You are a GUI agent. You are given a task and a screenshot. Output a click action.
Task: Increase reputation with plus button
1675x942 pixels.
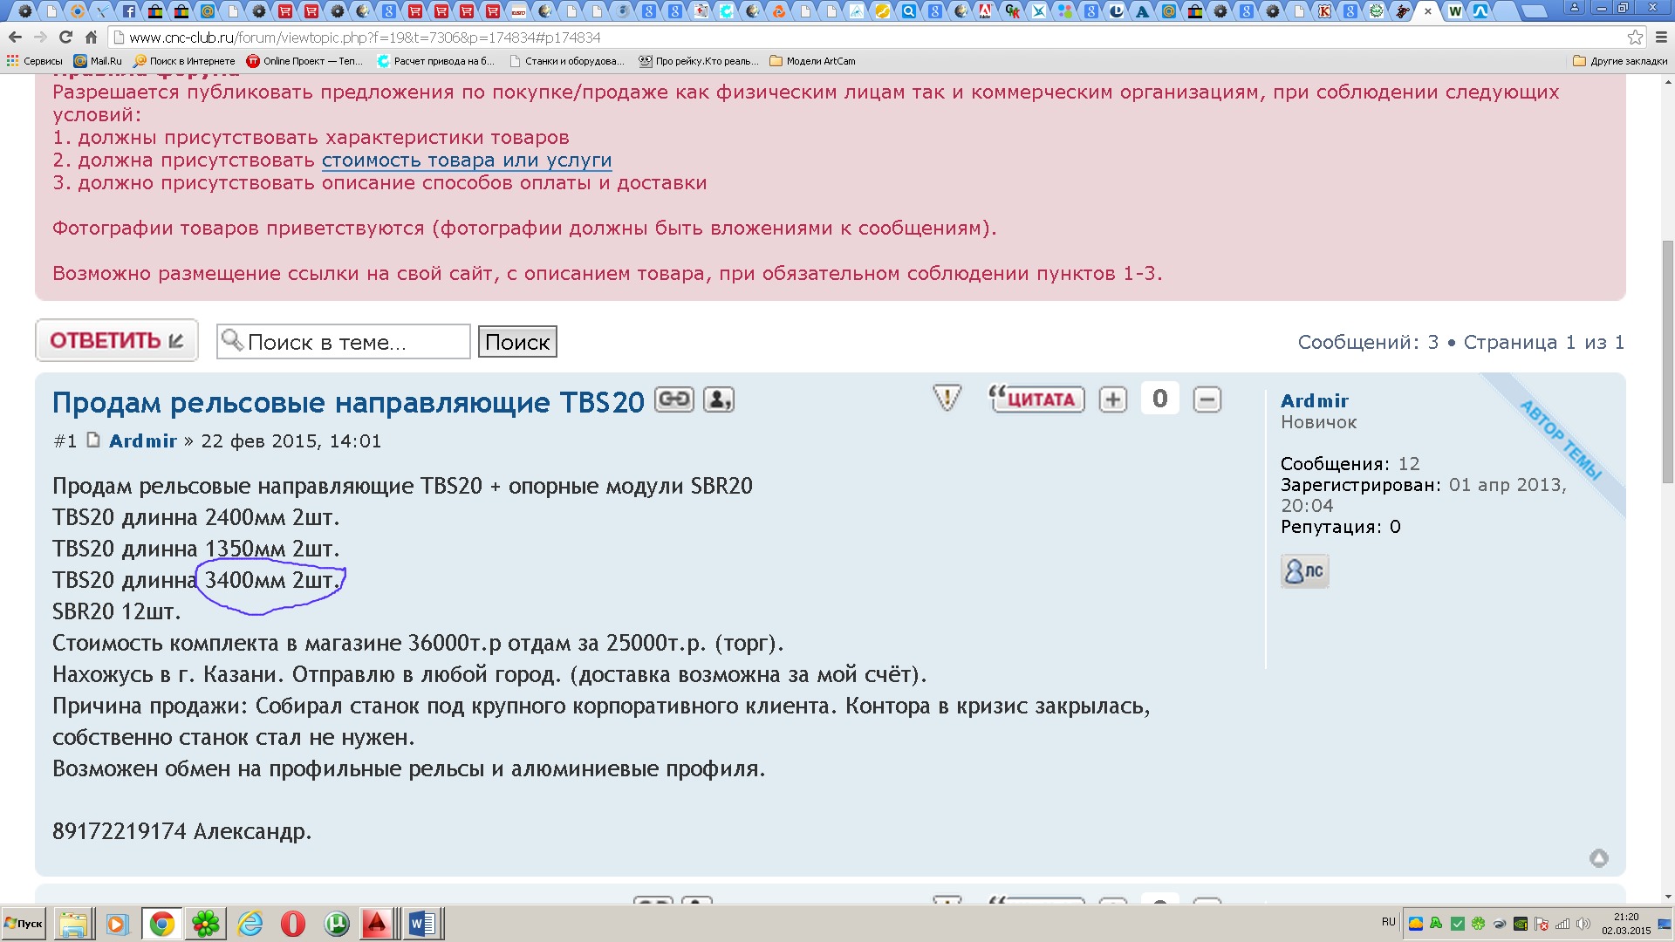click(1112, 399)
